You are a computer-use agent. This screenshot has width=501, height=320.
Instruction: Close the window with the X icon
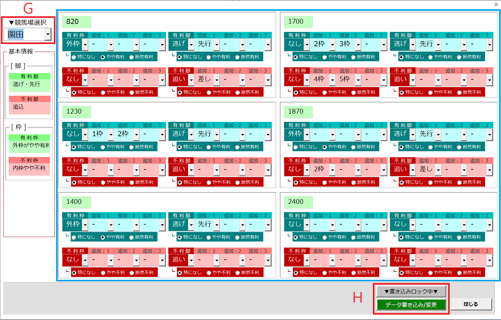point(496,4)
